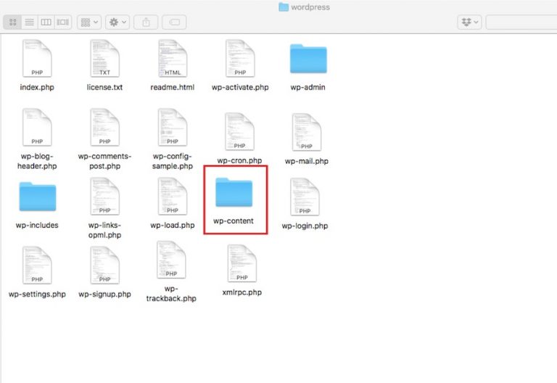
Task: Switch to list view in the toolbar
Action: (x=30, y=22)
